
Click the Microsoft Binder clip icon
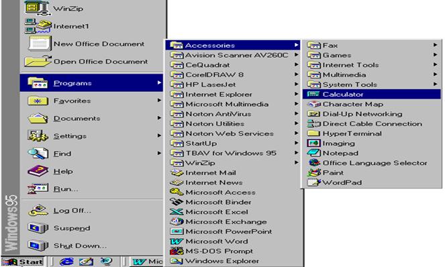(x=177, y=202)
